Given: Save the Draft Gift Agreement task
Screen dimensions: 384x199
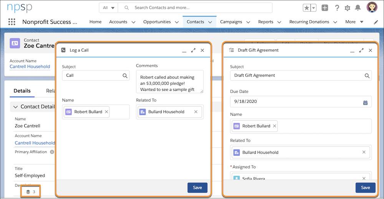Looking at the screenshot, I should [x=366, y=187].
